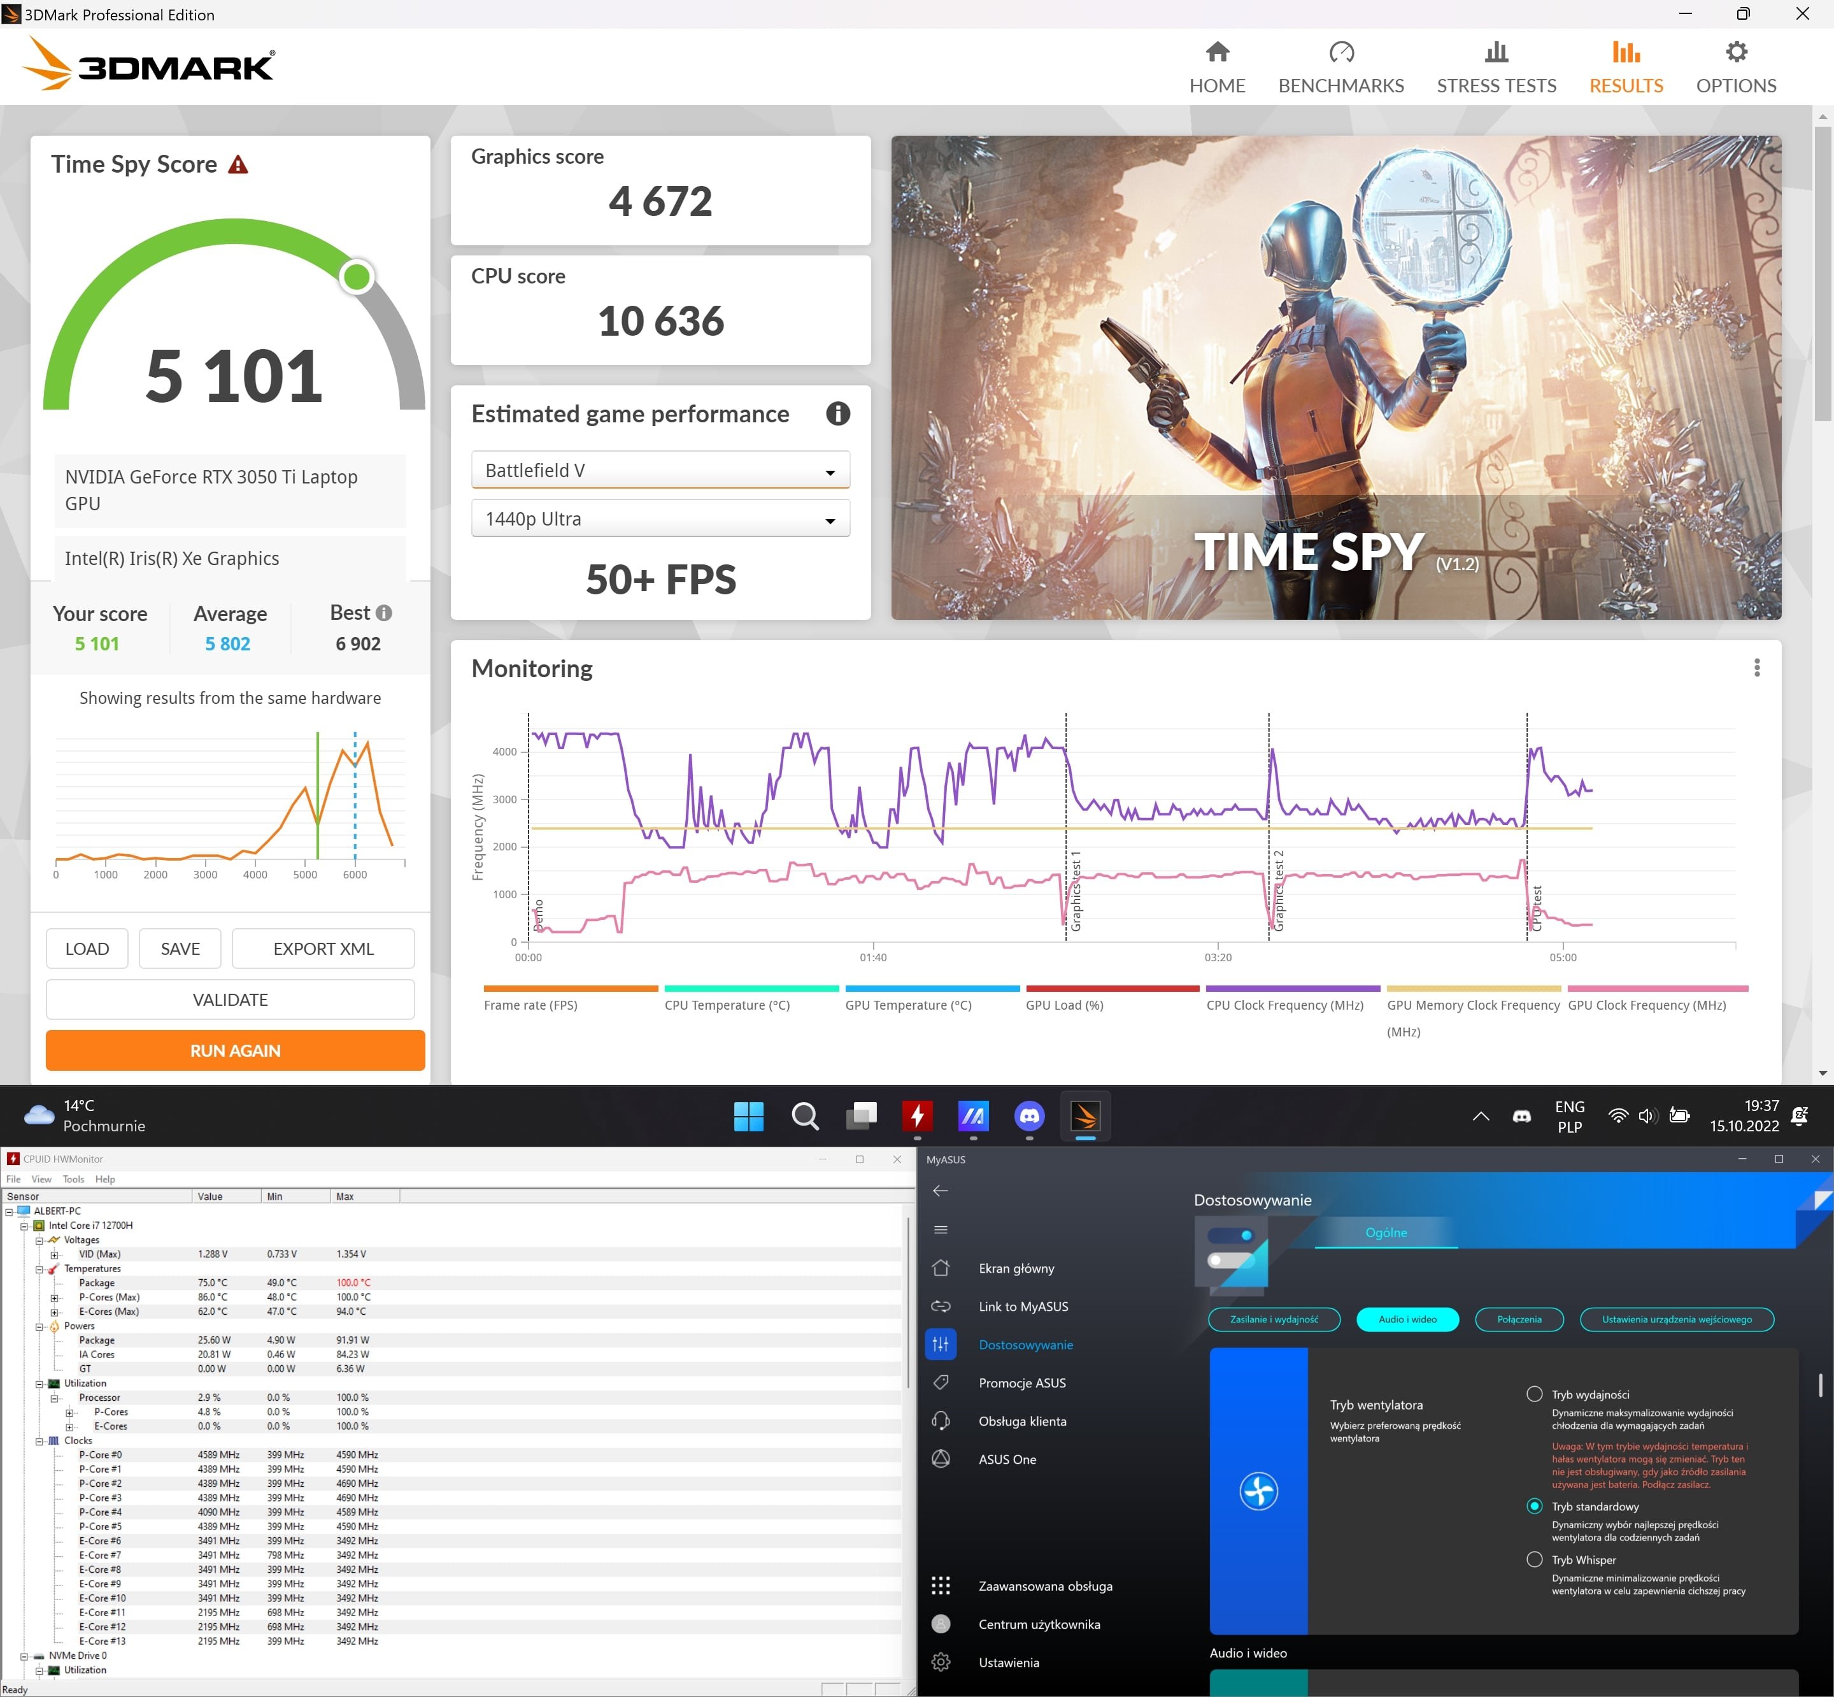1834x1697 pixels.
Task: Collapse the Clocks node in HWMonitor
Action: point(39,1441)
